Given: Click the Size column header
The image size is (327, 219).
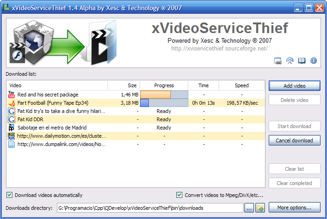Looking at the screenshot, I should (x=124, y=85).
